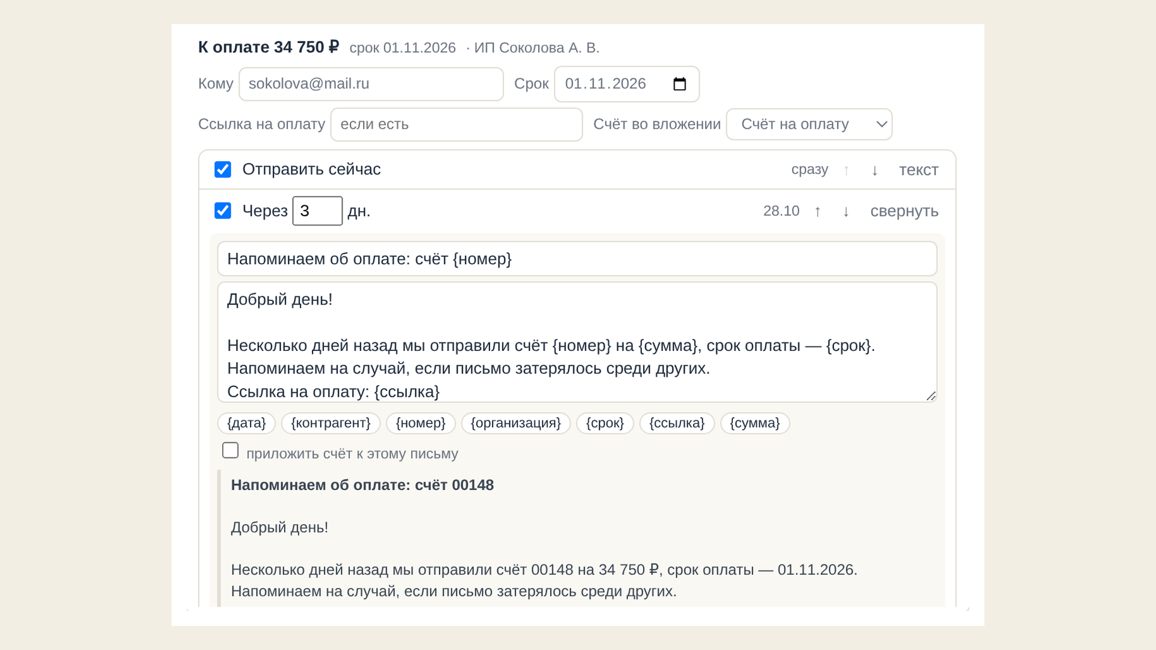Insert the {контрагент} placeholder chip
The height and width of the screenshot is (650, 1156).
331,423
